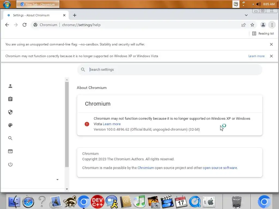Open the Privacy and security shield icon
The image size is (279, 209).
(x=10, y=112)
